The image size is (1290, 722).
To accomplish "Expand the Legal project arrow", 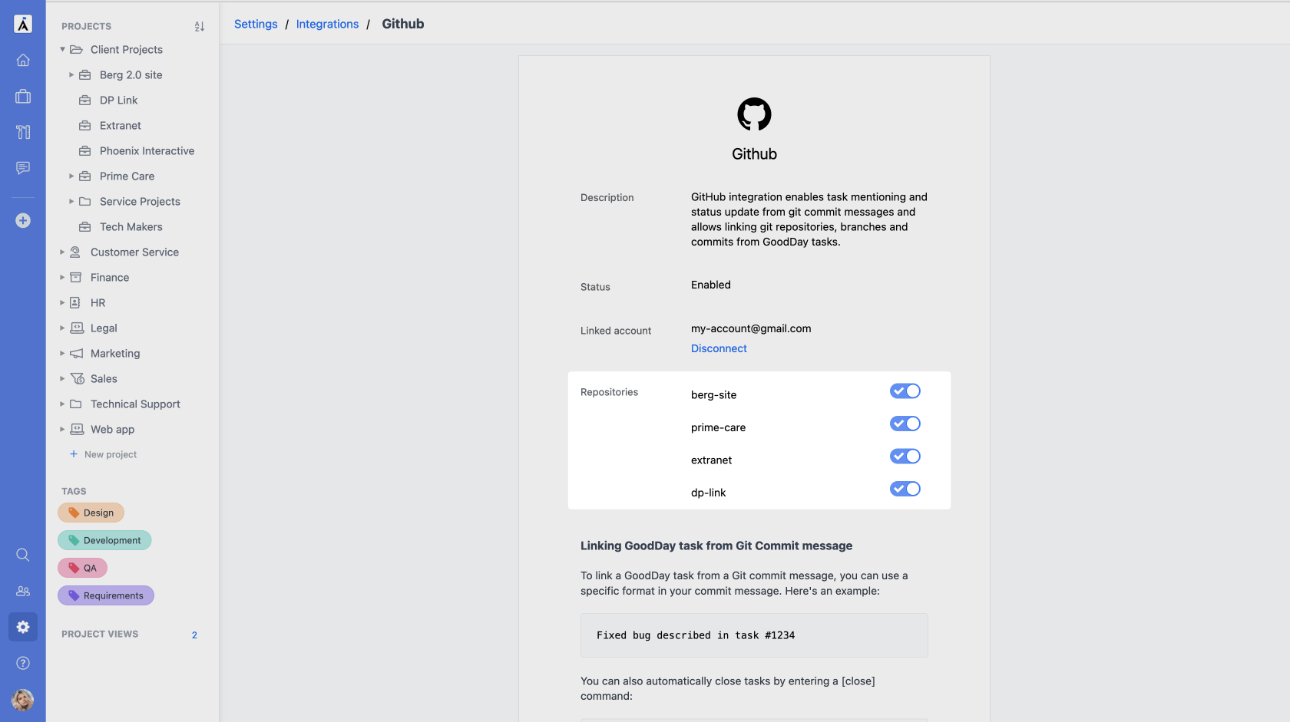I will coord(62,328).
